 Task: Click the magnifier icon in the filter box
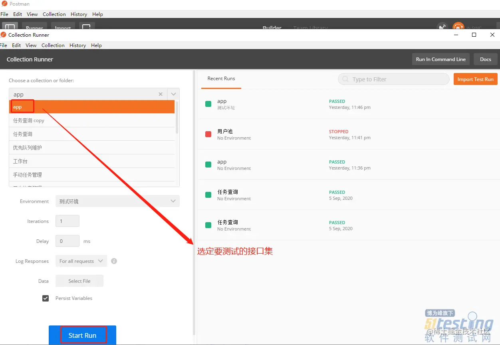pos(345,79)
